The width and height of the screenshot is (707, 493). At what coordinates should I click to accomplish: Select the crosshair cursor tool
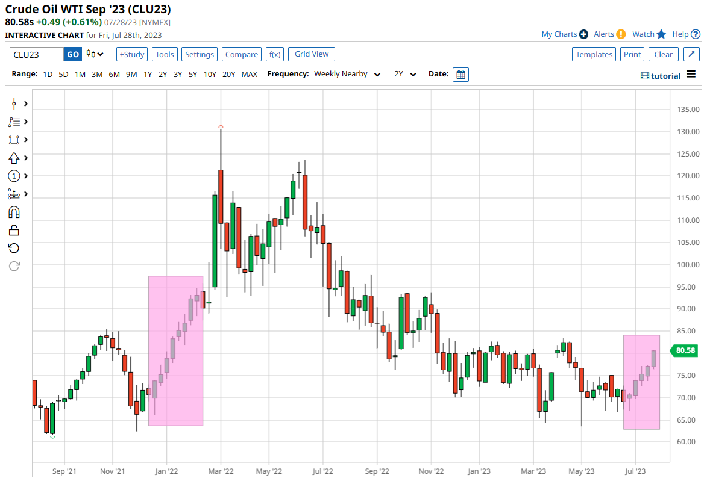coord(14,104)
